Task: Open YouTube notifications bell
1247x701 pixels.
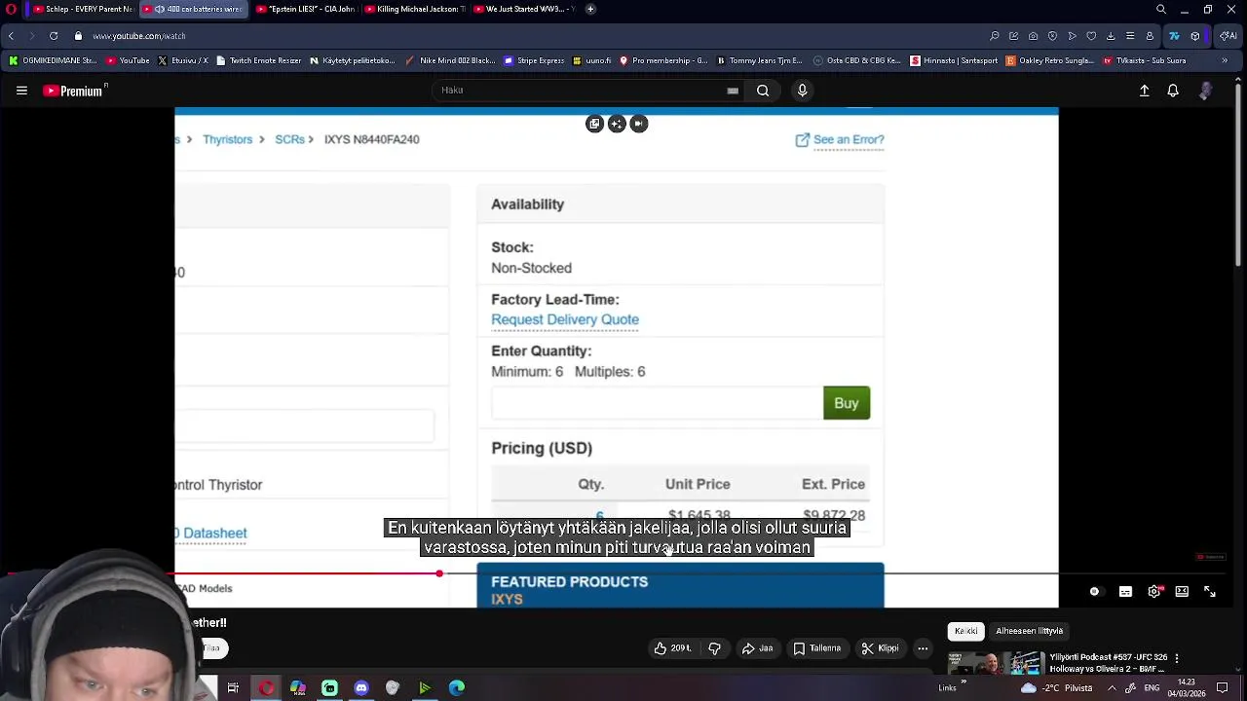Action: point(1173,91)
